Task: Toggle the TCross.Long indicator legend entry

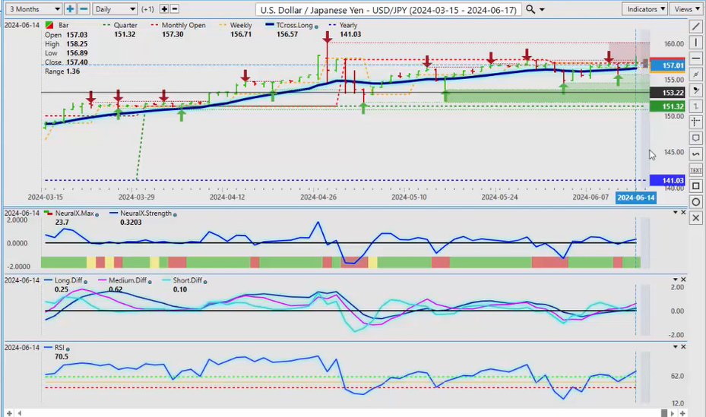Action: [287, 25]
